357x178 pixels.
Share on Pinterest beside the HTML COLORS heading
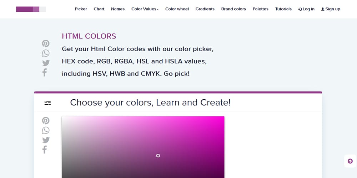click(46, 43)
